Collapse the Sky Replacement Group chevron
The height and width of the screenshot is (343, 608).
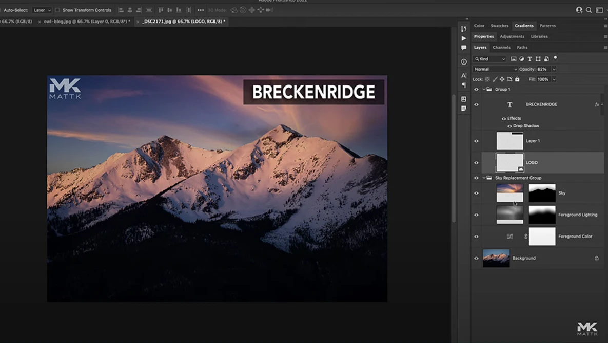tap(484, 178)
